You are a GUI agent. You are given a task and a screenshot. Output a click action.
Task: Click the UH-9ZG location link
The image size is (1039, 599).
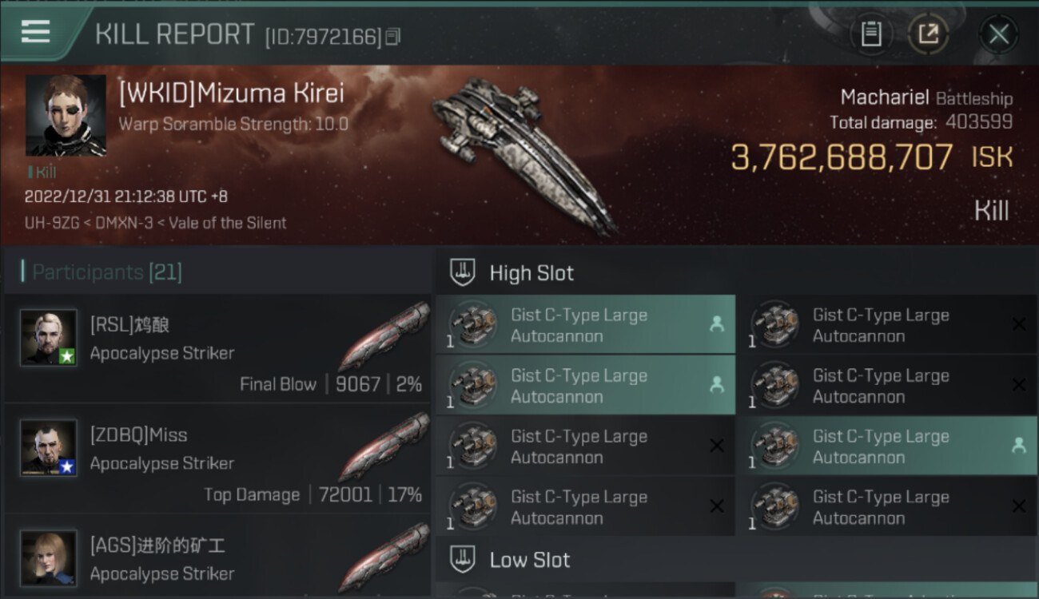tap(50, 224)
